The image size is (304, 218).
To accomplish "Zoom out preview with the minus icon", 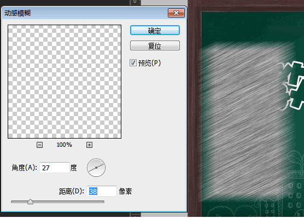I will tap(39, 145).
